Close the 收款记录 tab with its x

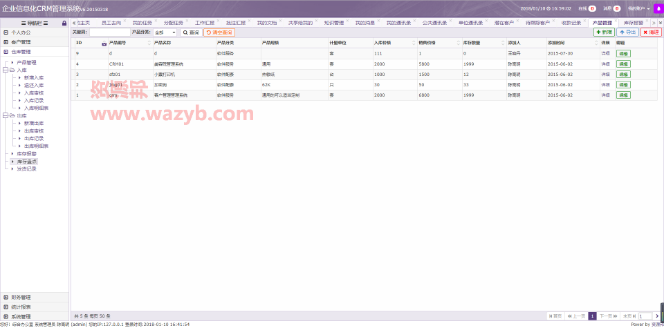(584, 21)
